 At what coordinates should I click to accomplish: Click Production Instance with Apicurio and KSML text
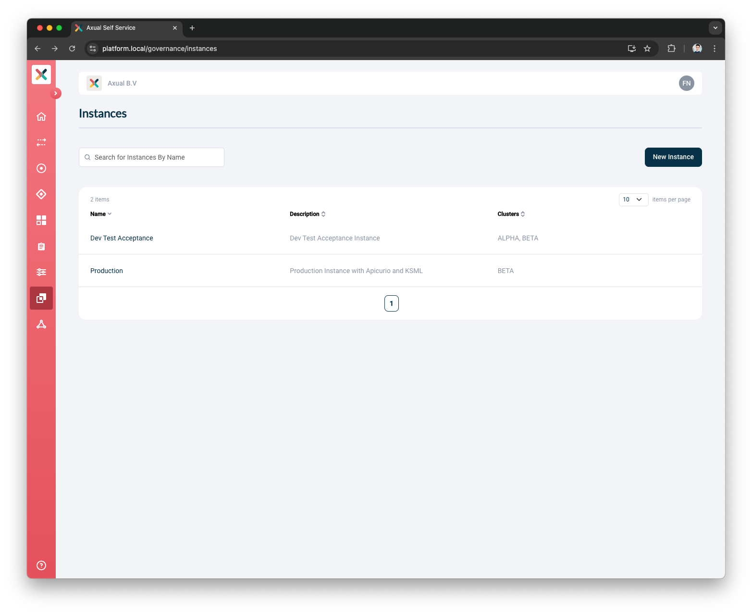point(356,271)
